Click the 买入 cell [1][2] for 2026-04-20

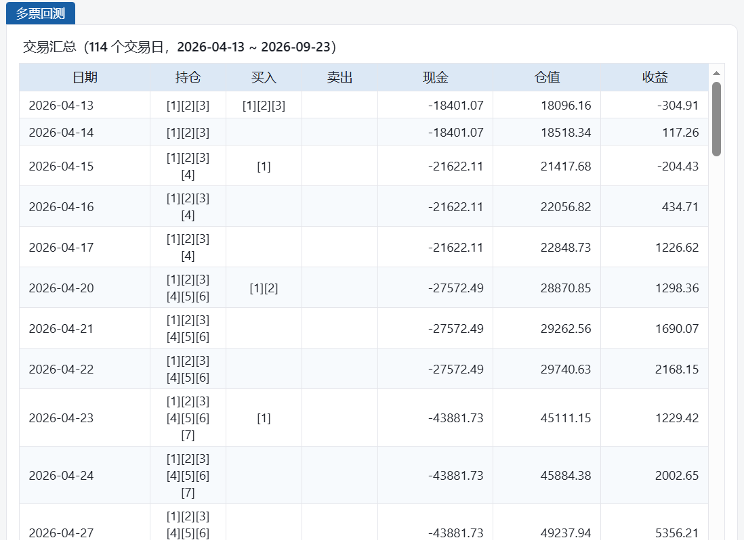pos(264,288)
